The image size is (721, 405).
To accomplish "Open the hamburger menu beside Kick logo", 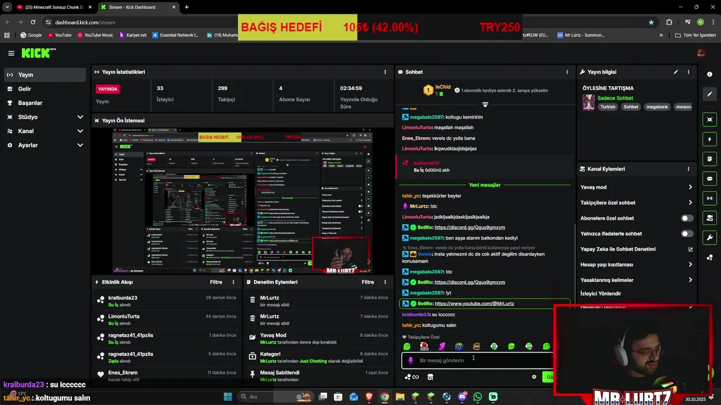I will [11, 53].
